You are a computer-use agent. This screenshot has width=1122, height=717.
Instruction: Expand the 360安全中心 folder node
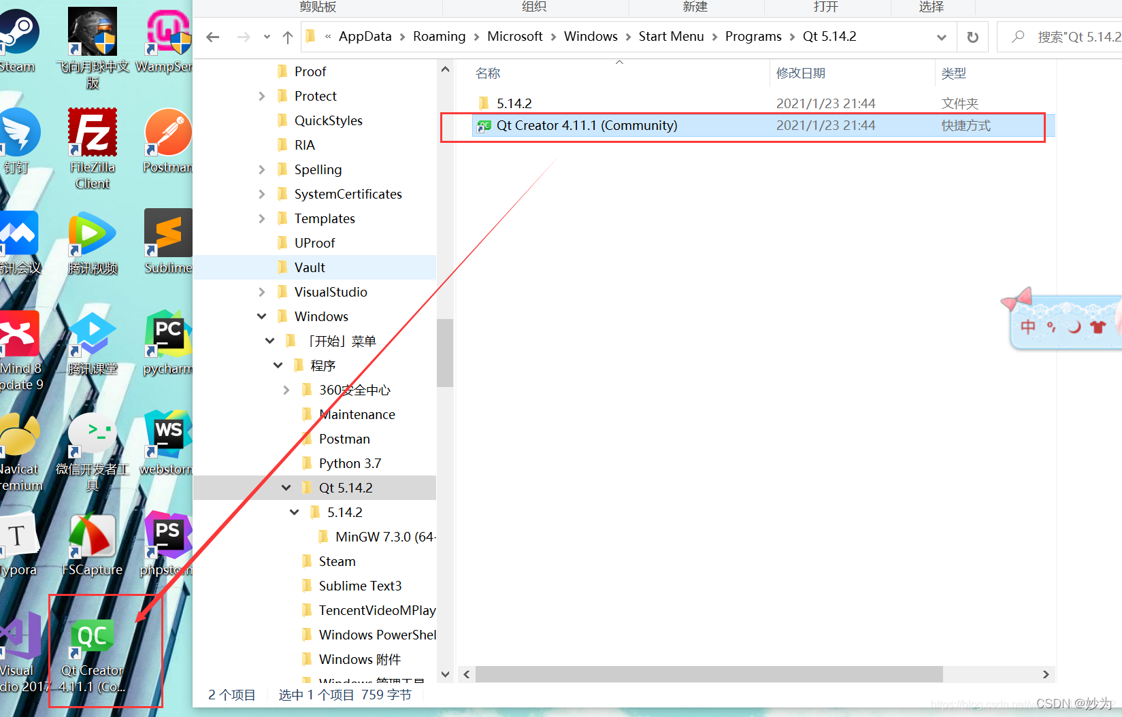[x=286, y=390]
